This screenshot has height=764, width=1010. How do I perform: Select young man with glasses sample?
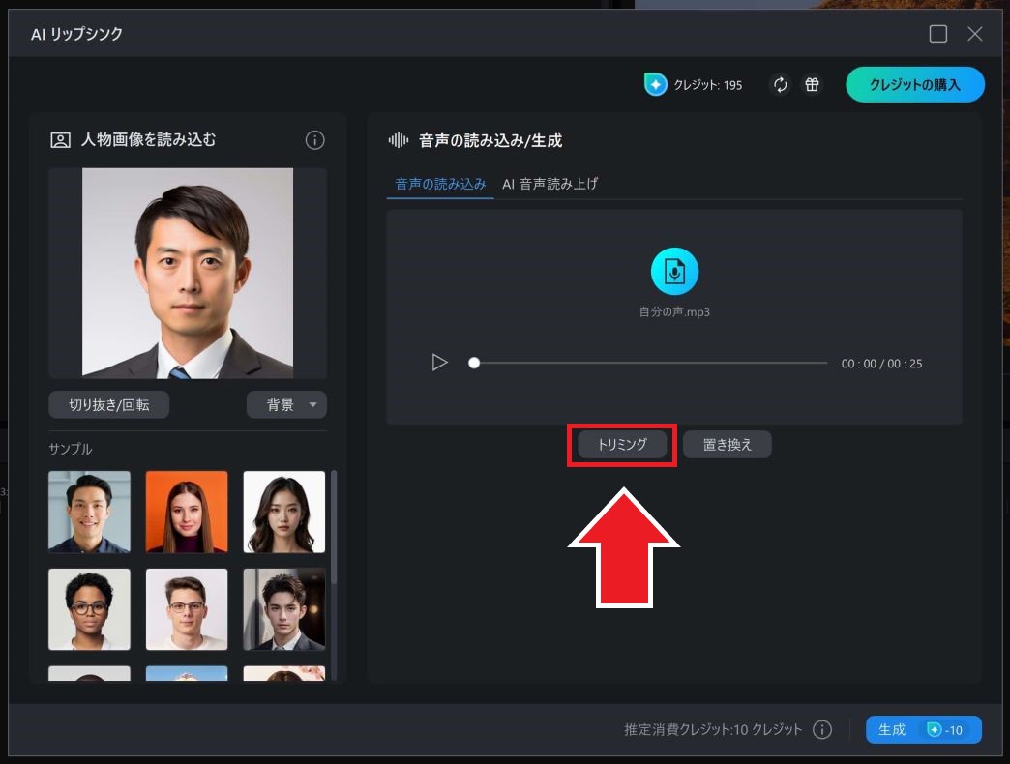pos(187,609)
